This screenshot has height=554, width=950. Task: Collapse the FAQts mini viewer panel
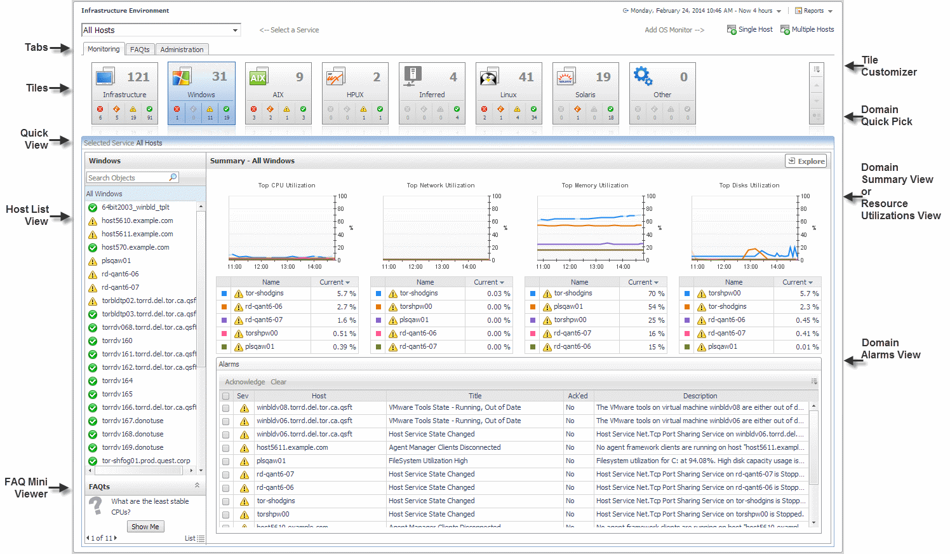pos(197,485)
